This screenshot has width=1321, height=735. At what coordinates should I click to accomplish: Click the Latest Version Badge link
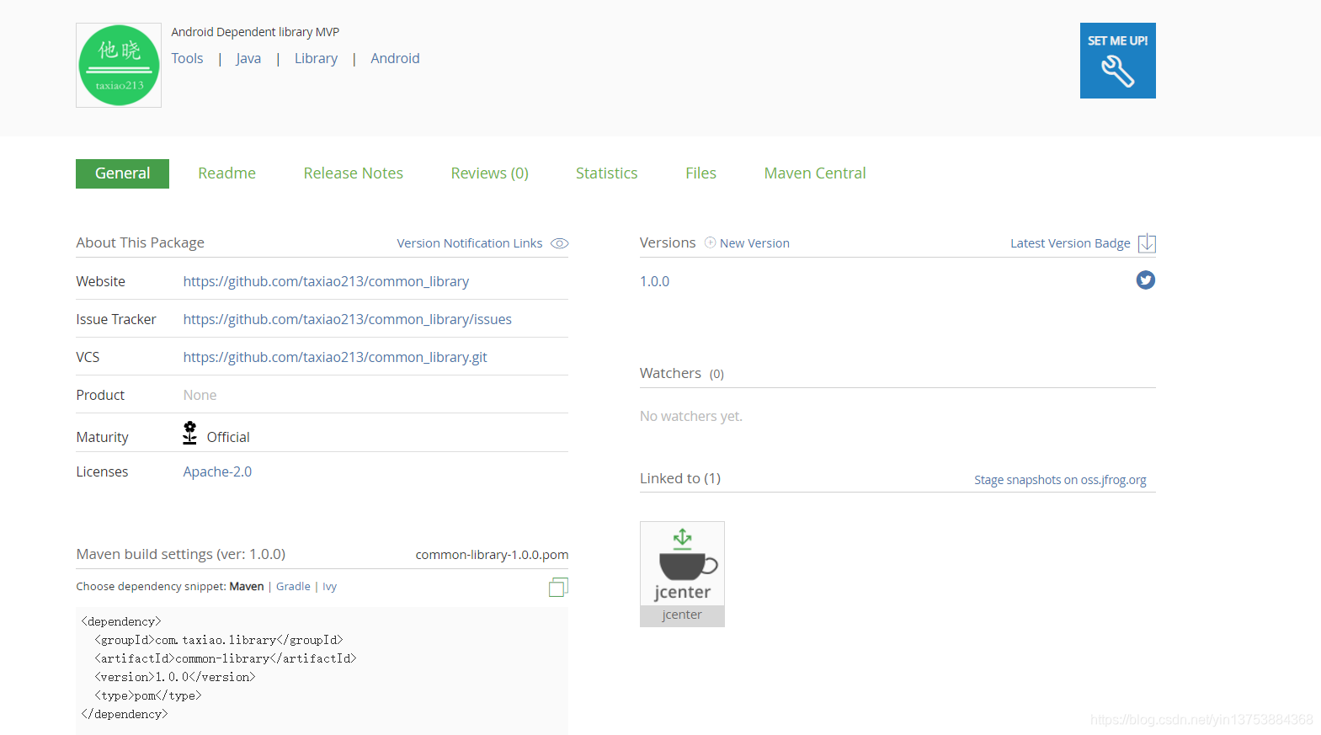pos(1070,243)
